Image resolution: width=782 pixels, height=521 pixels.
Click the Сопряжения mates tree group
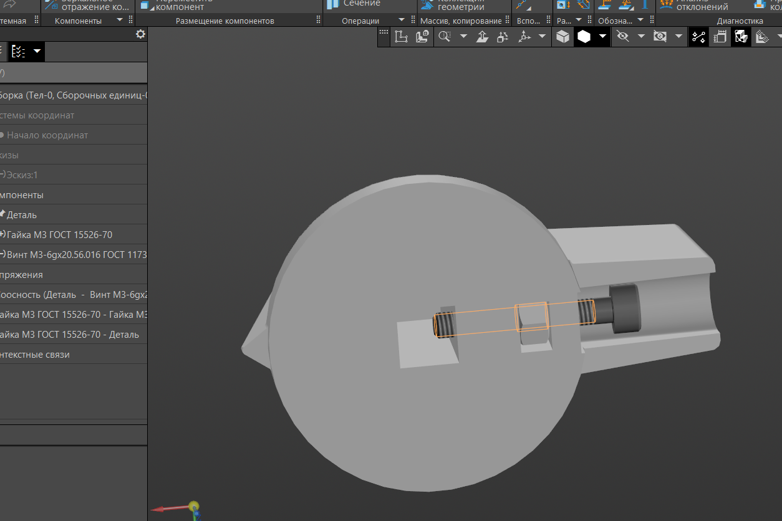(x=74, y=275)
